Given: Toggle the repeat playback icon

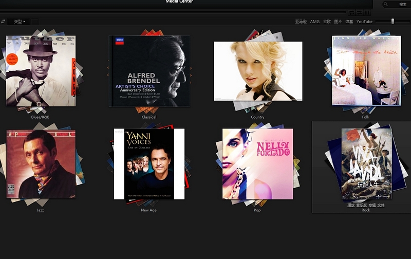Looking at the screenshot, I should 351,12.
